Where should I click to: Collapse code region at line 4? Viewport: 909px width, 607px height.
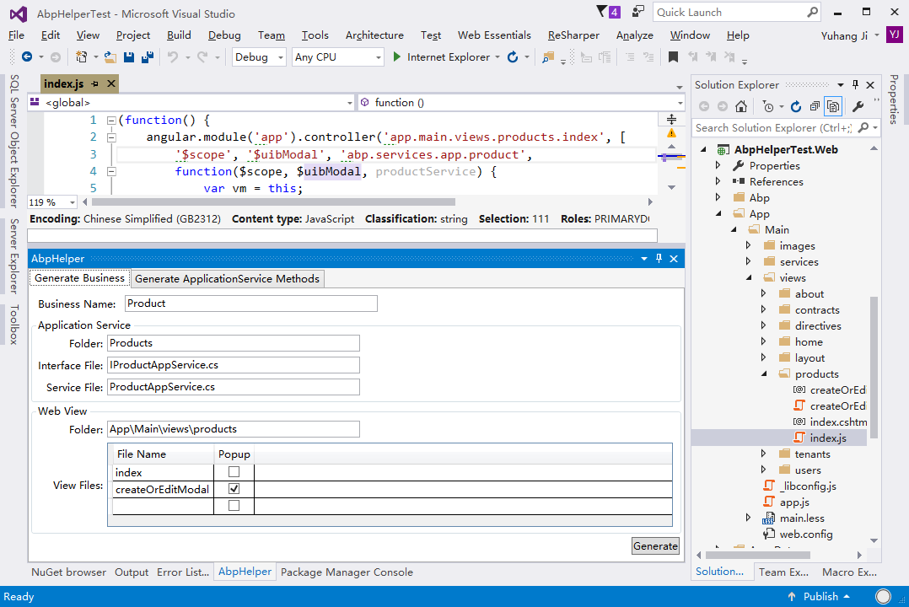(111, 172)
